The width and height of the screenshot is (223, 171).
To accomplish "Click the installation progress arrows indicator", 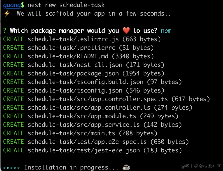I will 12,167.
